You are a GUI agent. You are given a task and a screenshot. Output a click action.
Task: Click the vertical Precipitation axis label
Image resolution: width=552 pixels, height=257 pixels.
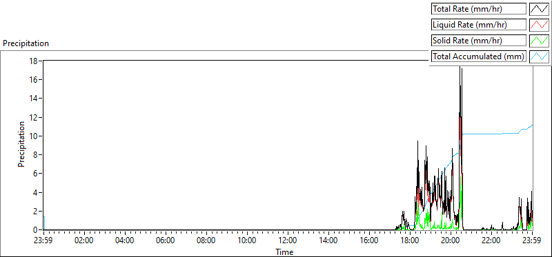(x=21, y=144)
